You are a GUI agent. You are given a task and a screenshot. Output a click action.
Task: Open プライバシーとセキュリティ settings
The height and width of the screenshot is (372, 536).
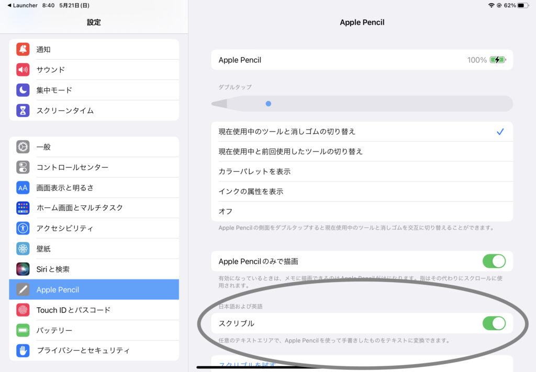pyautogui.click(x=94, y=350)
